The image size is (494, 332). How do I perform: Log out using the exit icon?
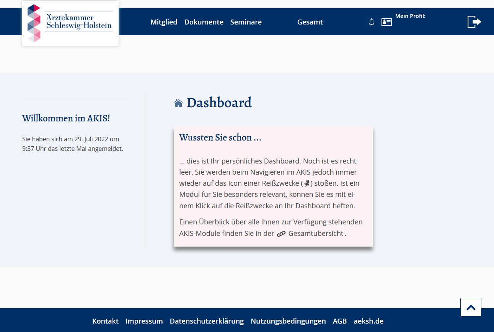click(474, 21)
